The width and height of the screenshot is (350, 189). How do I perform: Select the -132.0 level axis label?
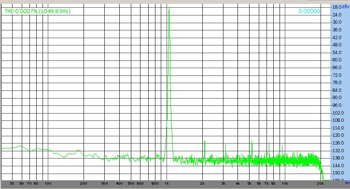pyautogui.click(x=337, y=151)
